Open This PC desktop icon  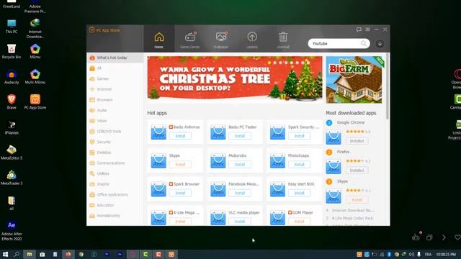pos(12,26)
